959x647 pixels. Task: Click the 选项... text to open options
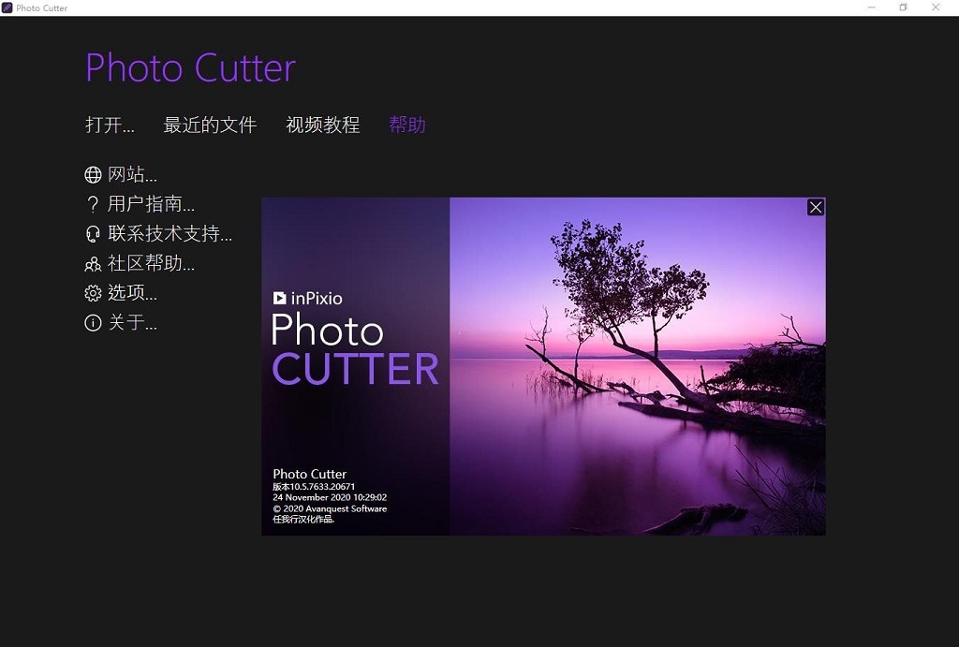tap(132, 294)
